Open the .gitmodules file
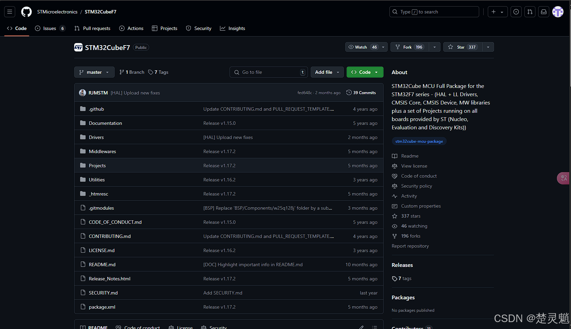Image resolution: width=571 pixels, height=329 pixels. point(101,208)
